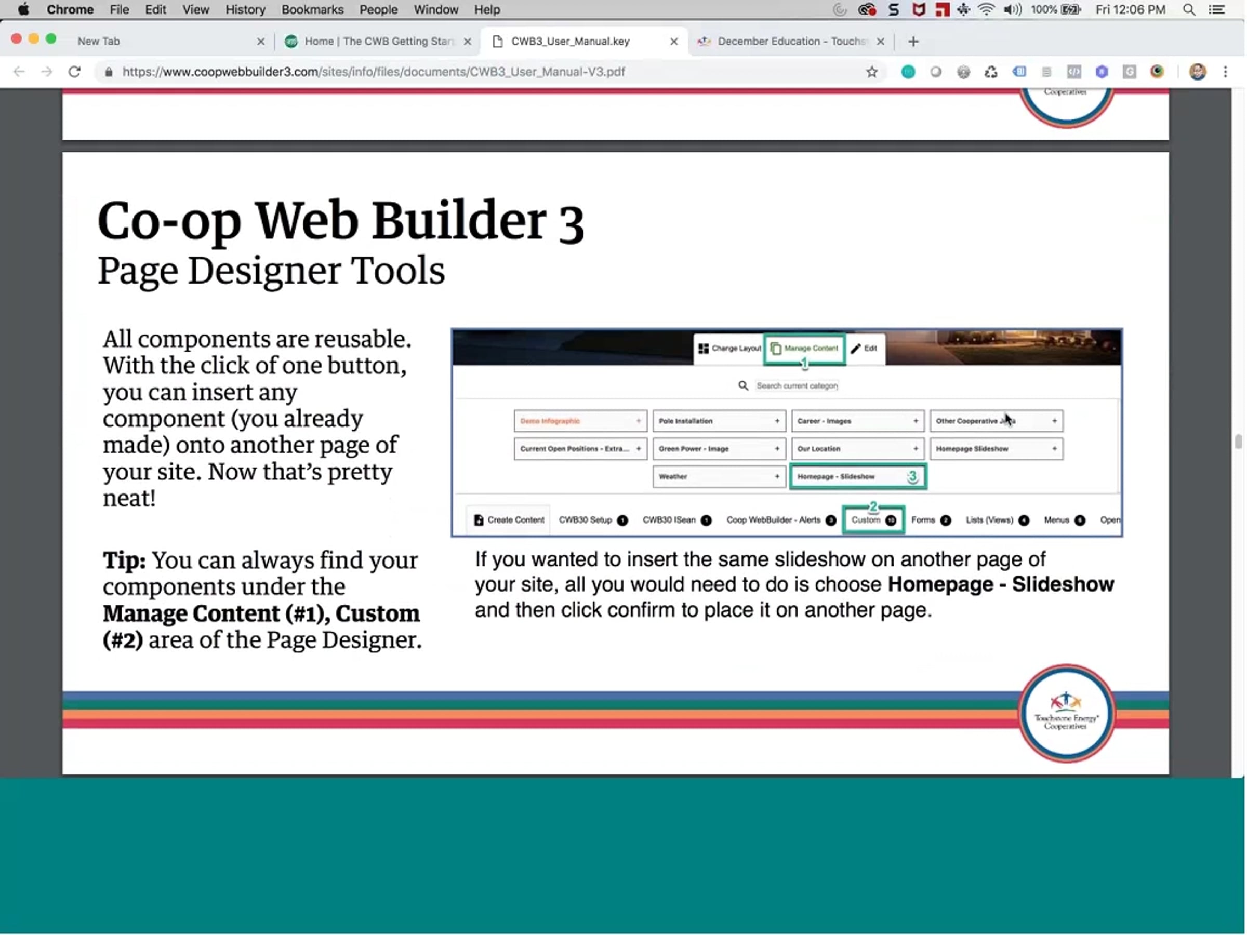Click the teal circle extension icon
Screen dimensions: 1247x935
tap(908, 72)
